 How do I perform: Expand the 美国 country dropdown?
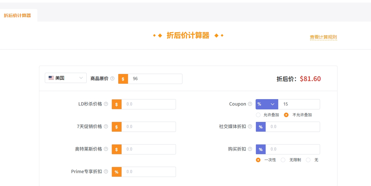65,78
